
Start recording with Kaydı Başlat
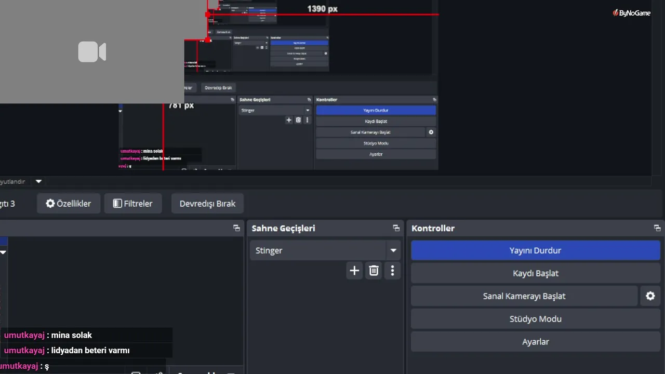(x=535, y=273)
